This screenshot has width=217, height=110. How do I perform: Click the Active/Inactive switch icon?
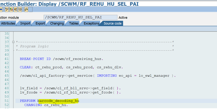(x=11, y=9)
